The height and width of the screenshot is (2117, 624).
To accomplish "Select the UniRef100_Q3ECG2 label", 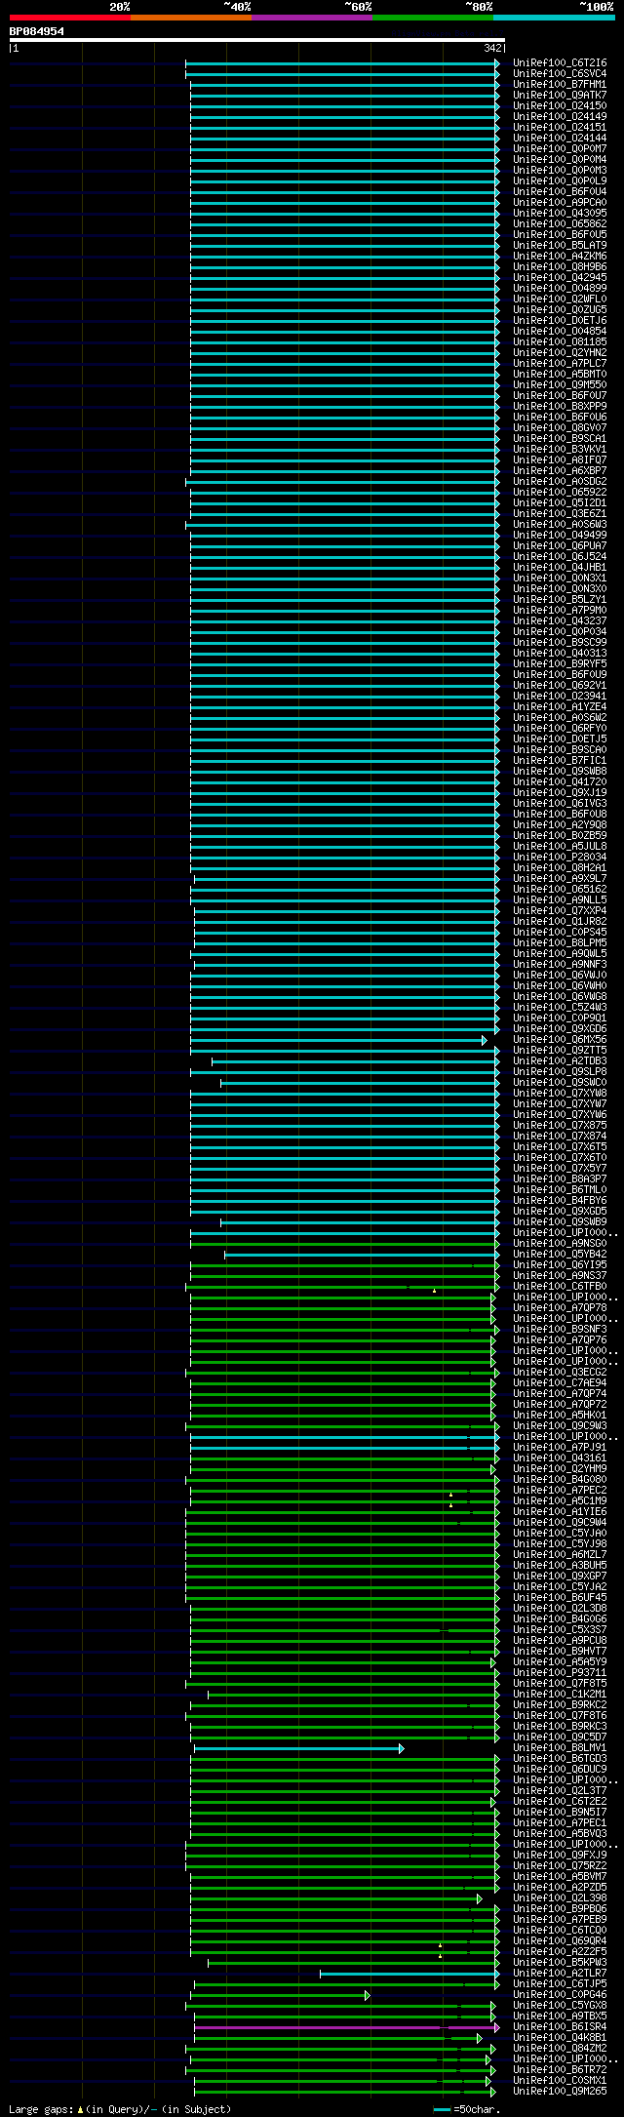I will coord(560,1373).
